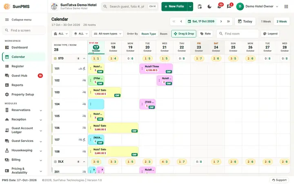Order by Room
The image size is (294, 184).
163,34
